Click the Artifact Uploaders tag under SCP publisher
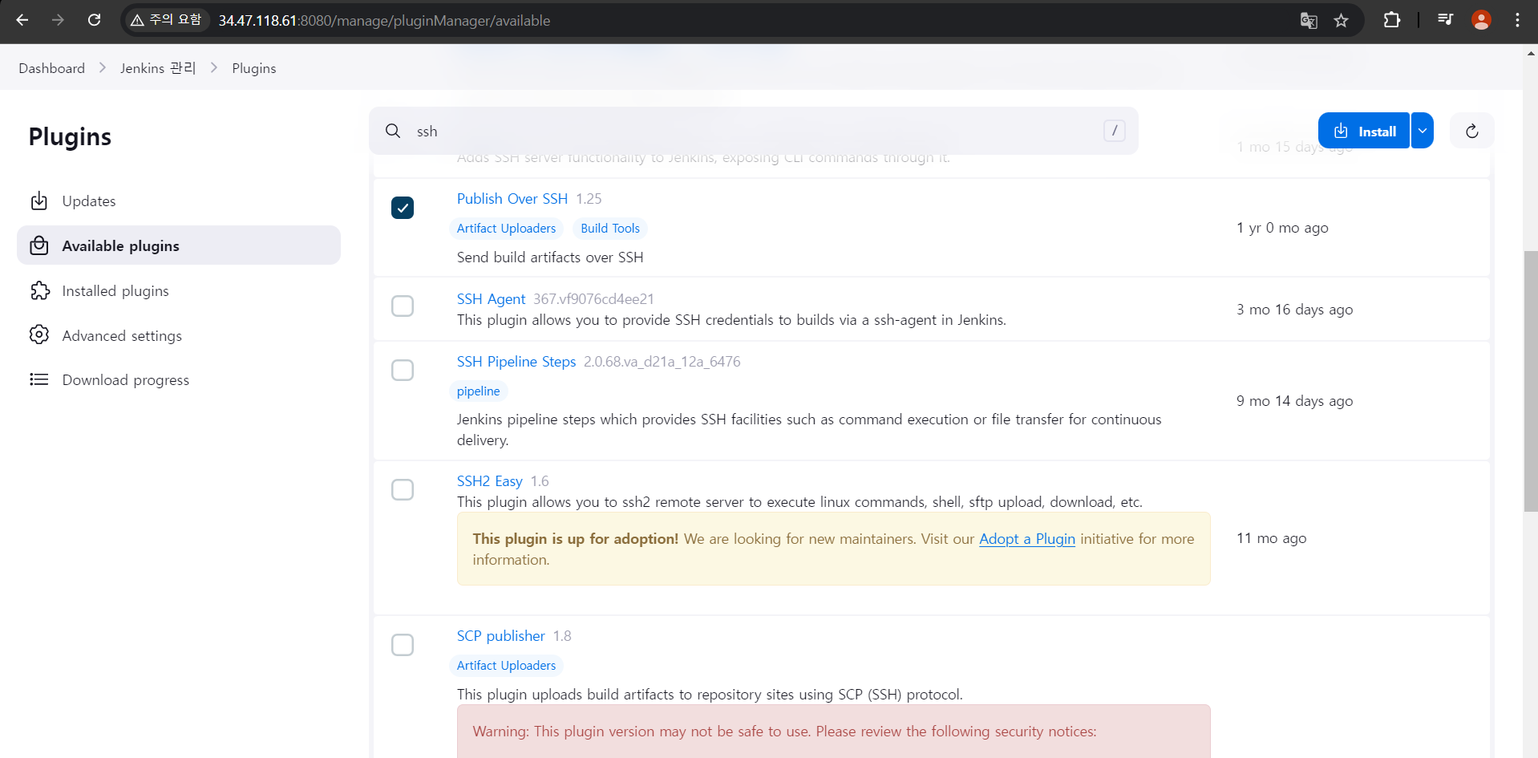 click(506, 666)
